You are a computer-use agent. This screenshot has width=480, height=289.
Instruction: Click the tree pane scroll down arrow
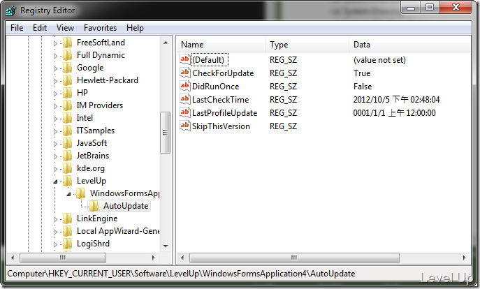(x=166, y=246)
